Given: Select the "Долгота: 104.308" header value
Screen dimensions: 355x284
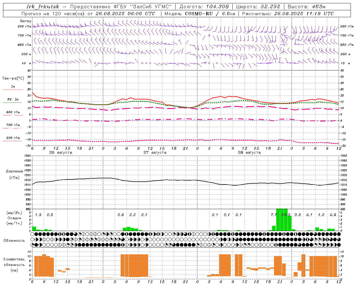Looking at the screenshot, I should (204, 7).
